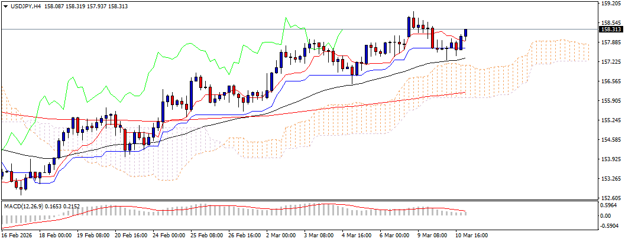Click the 153.925 price axis label
The height and width of the screenshot is (242, 625).
611,159
